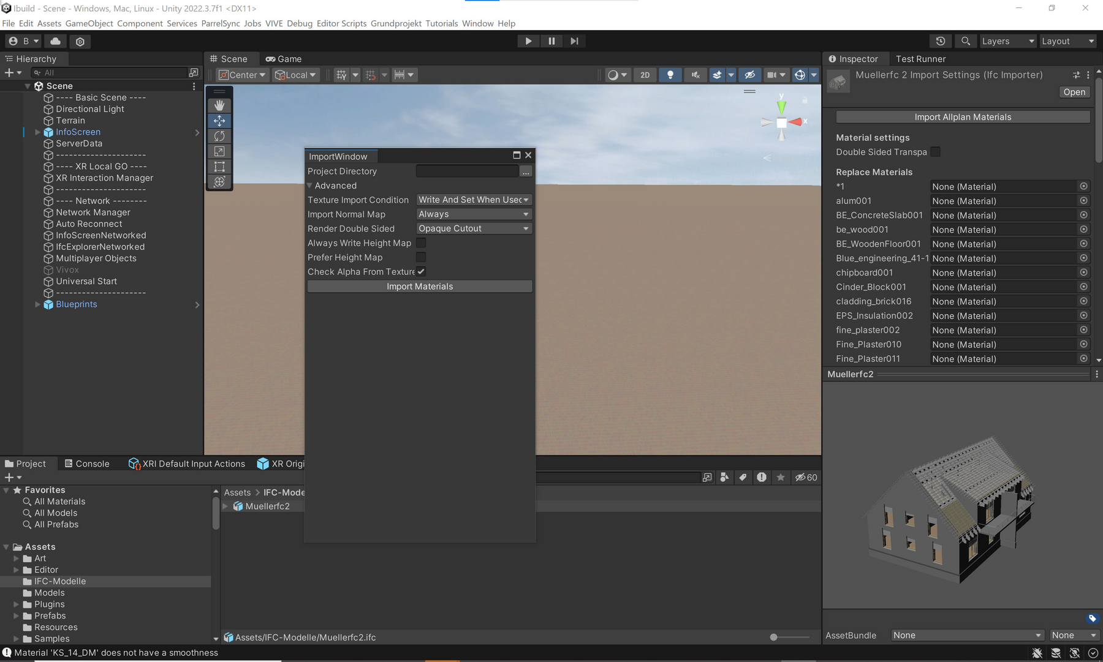Toggle 2D scene view mode

click(645, 75)
